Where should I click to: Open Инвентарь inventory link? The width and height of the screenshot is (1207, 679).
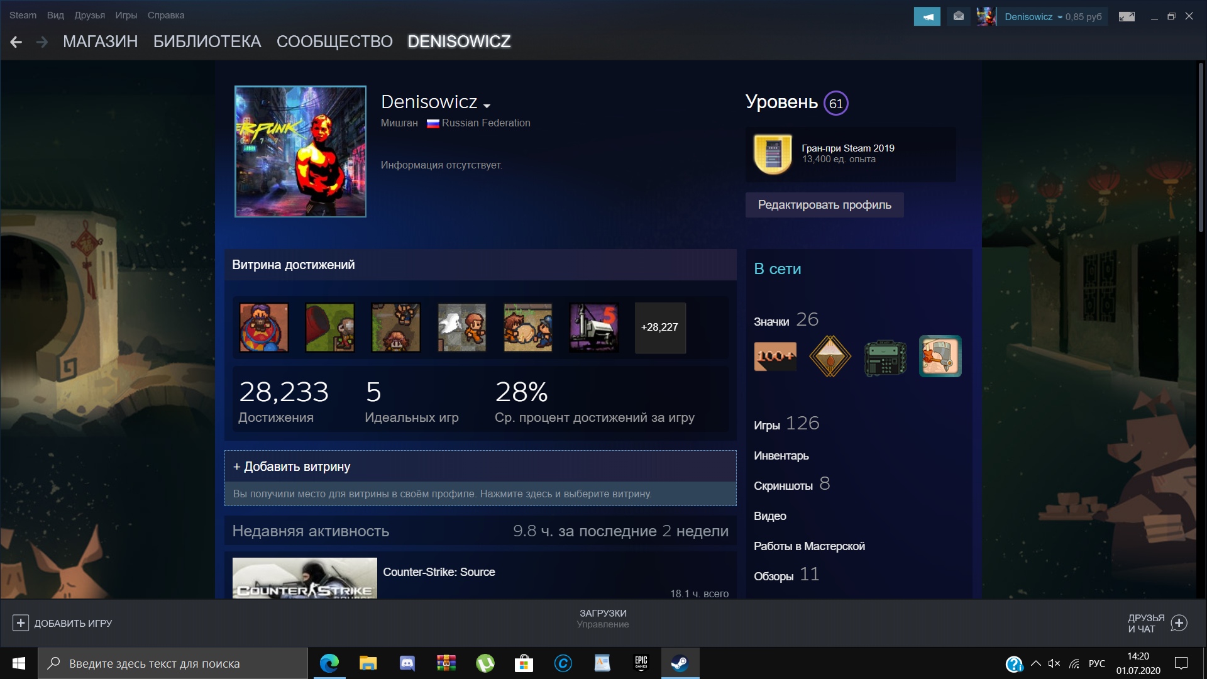[781, 456]
